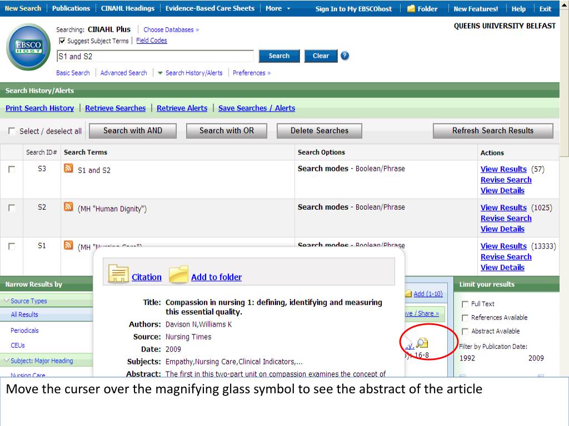Open the Field Codes link
Screen dimensions: 569x426
(x=152, y=40)
